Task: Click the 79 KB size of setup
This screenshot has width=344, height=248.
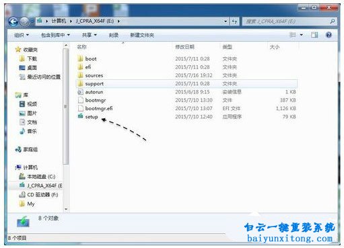Action: click(x=289, y=117)
